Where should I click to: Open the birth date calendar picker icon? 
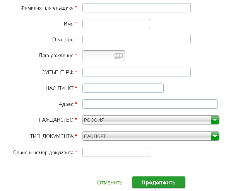tap(119, 56)
